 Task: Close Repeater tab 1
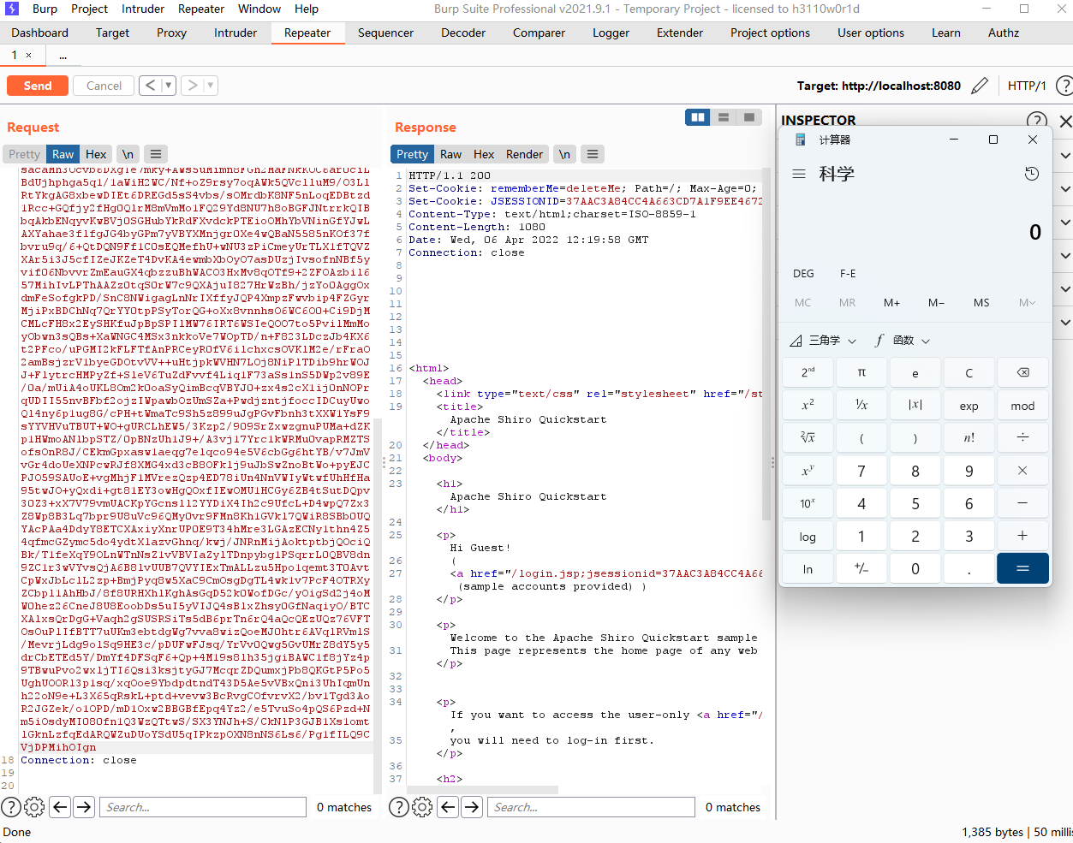coord(28,55)
